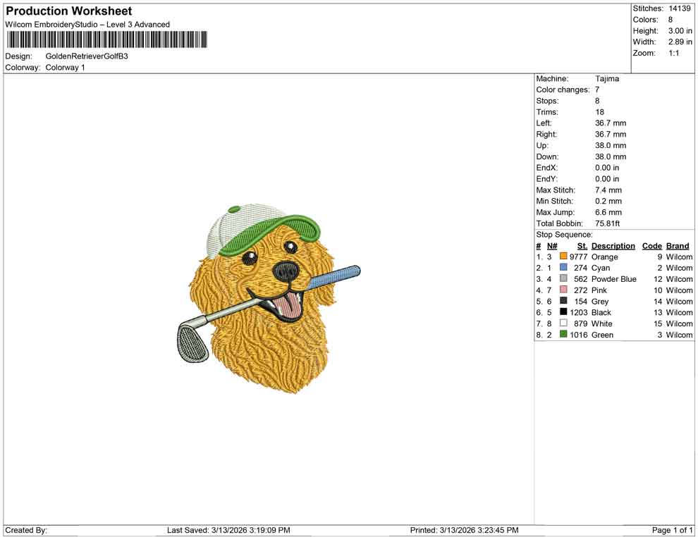Click the N# column header
This screenshot has width=698, height=537.
(x=552, y=246)
